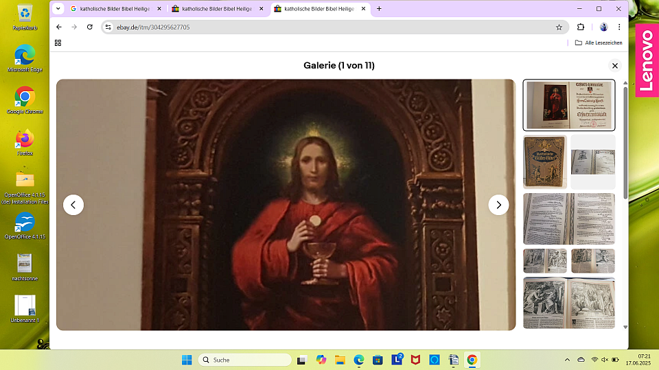Open a new browser tab
The height and width of the screenshot is (370, 659).
click(x=379, y=9)
